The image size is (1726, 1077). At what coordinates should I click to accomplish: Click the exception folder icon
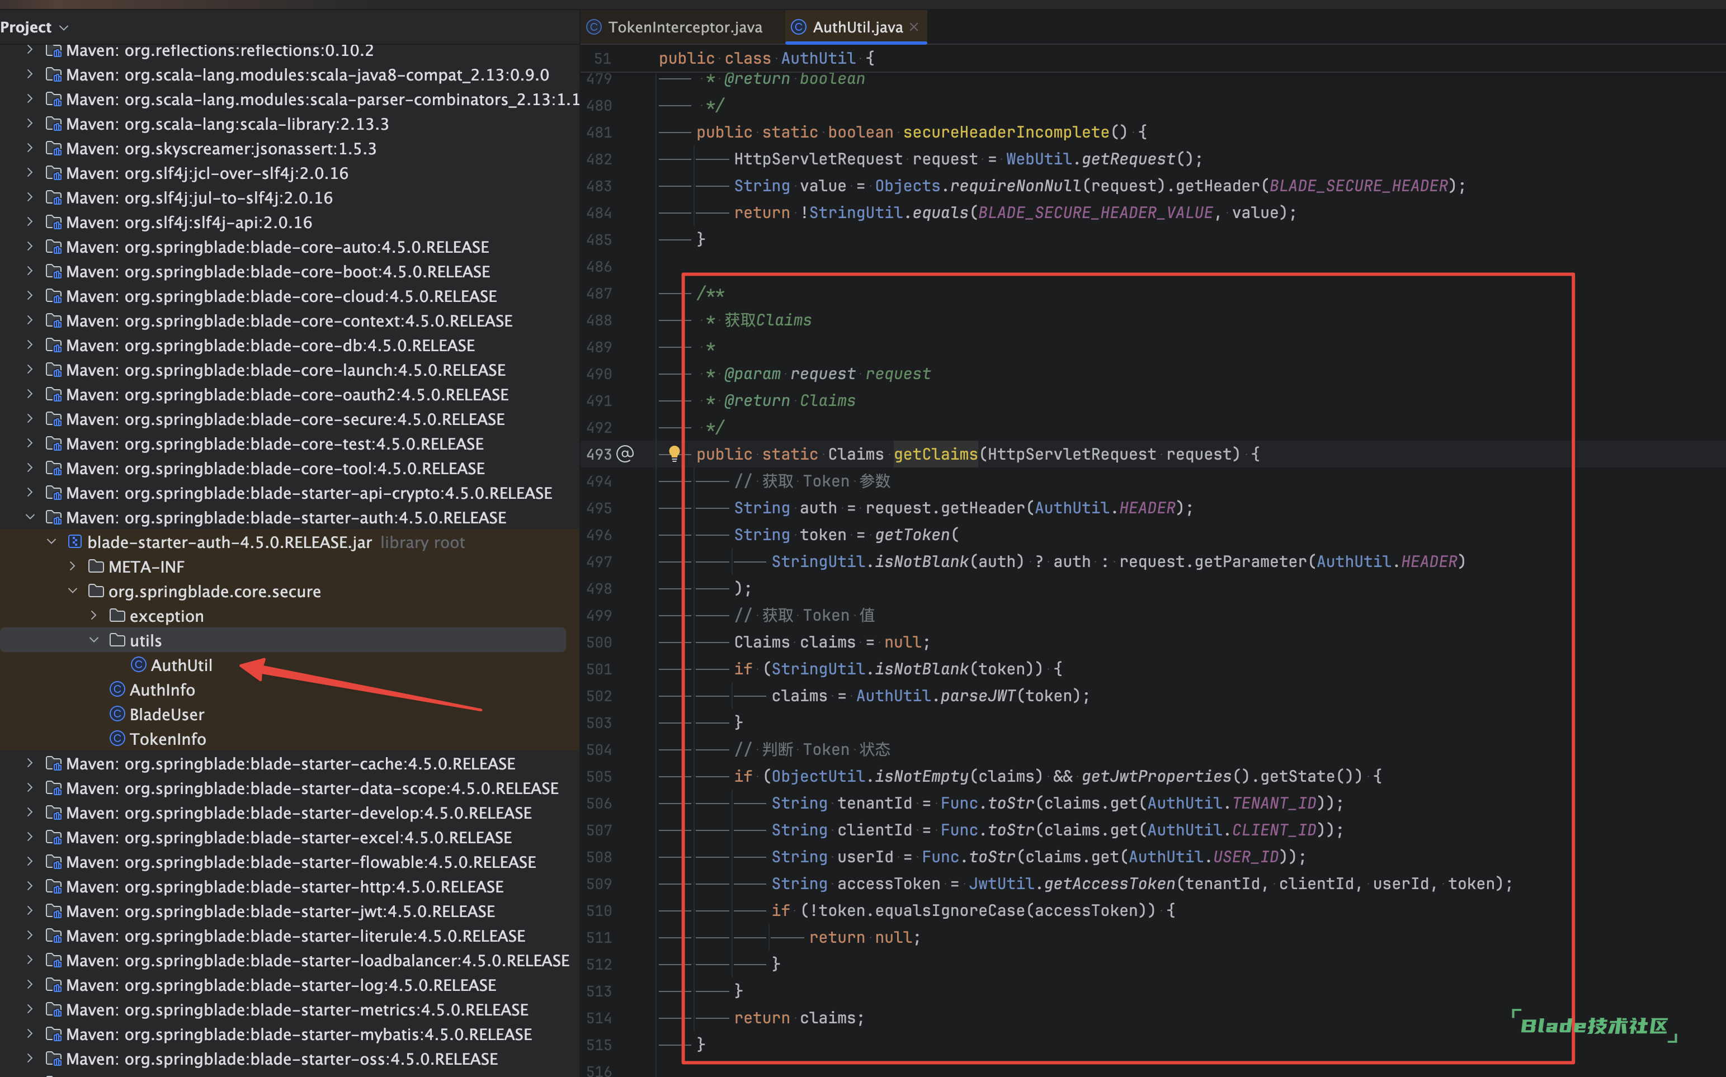(117, 616)
